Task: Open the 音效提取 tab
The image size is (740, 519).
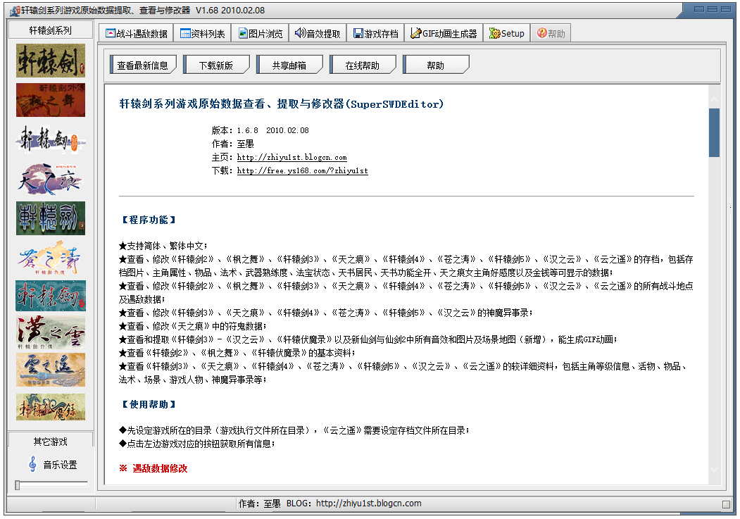Action: coord(318,34)
